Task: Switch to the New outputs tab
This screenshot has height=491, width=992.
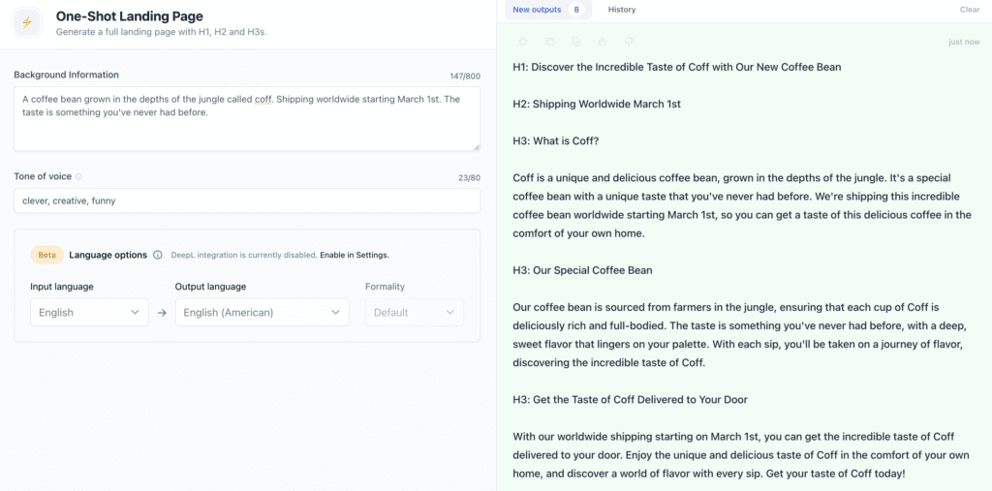Action: pos(548,10)
